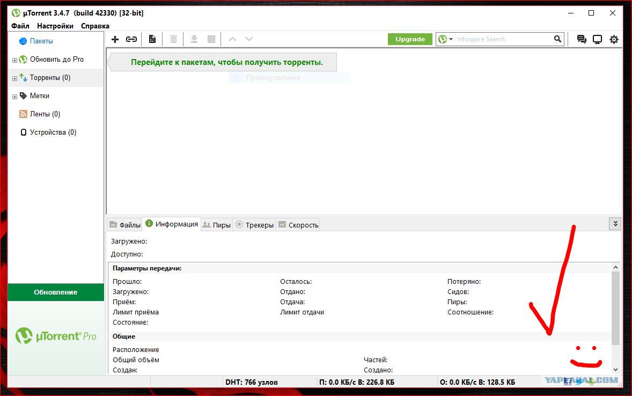Collapse the detail pane with double-chevron button
This screenshot has height=396, width=632.
tap(615, 223)
